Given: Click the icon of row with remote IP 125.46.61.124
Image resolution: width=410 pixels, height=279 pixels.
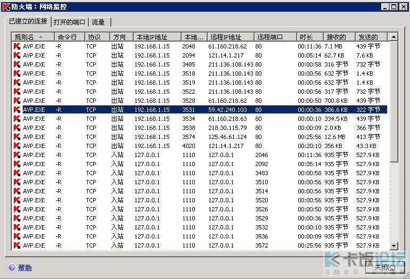Looking at the screenshot, I should pyautogui.click(x=17, y=137).
